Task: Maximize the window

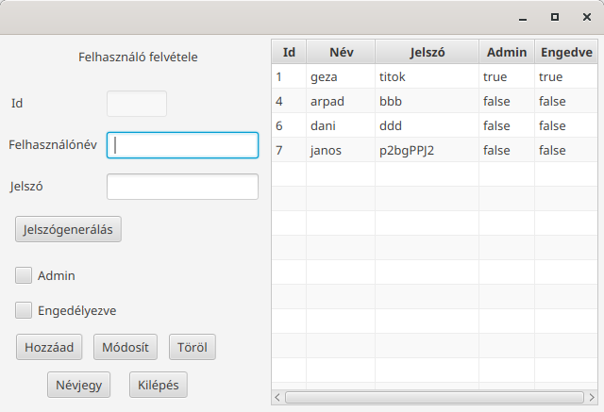Action: coord(555,17)
